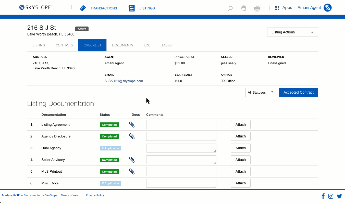The height and width of the screenshot is (203, 345).
Task: Open MLS Printout paperclip icon
Action: click(132, 171)
